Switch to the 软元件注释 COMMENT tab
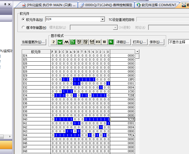 click(156, 5)
